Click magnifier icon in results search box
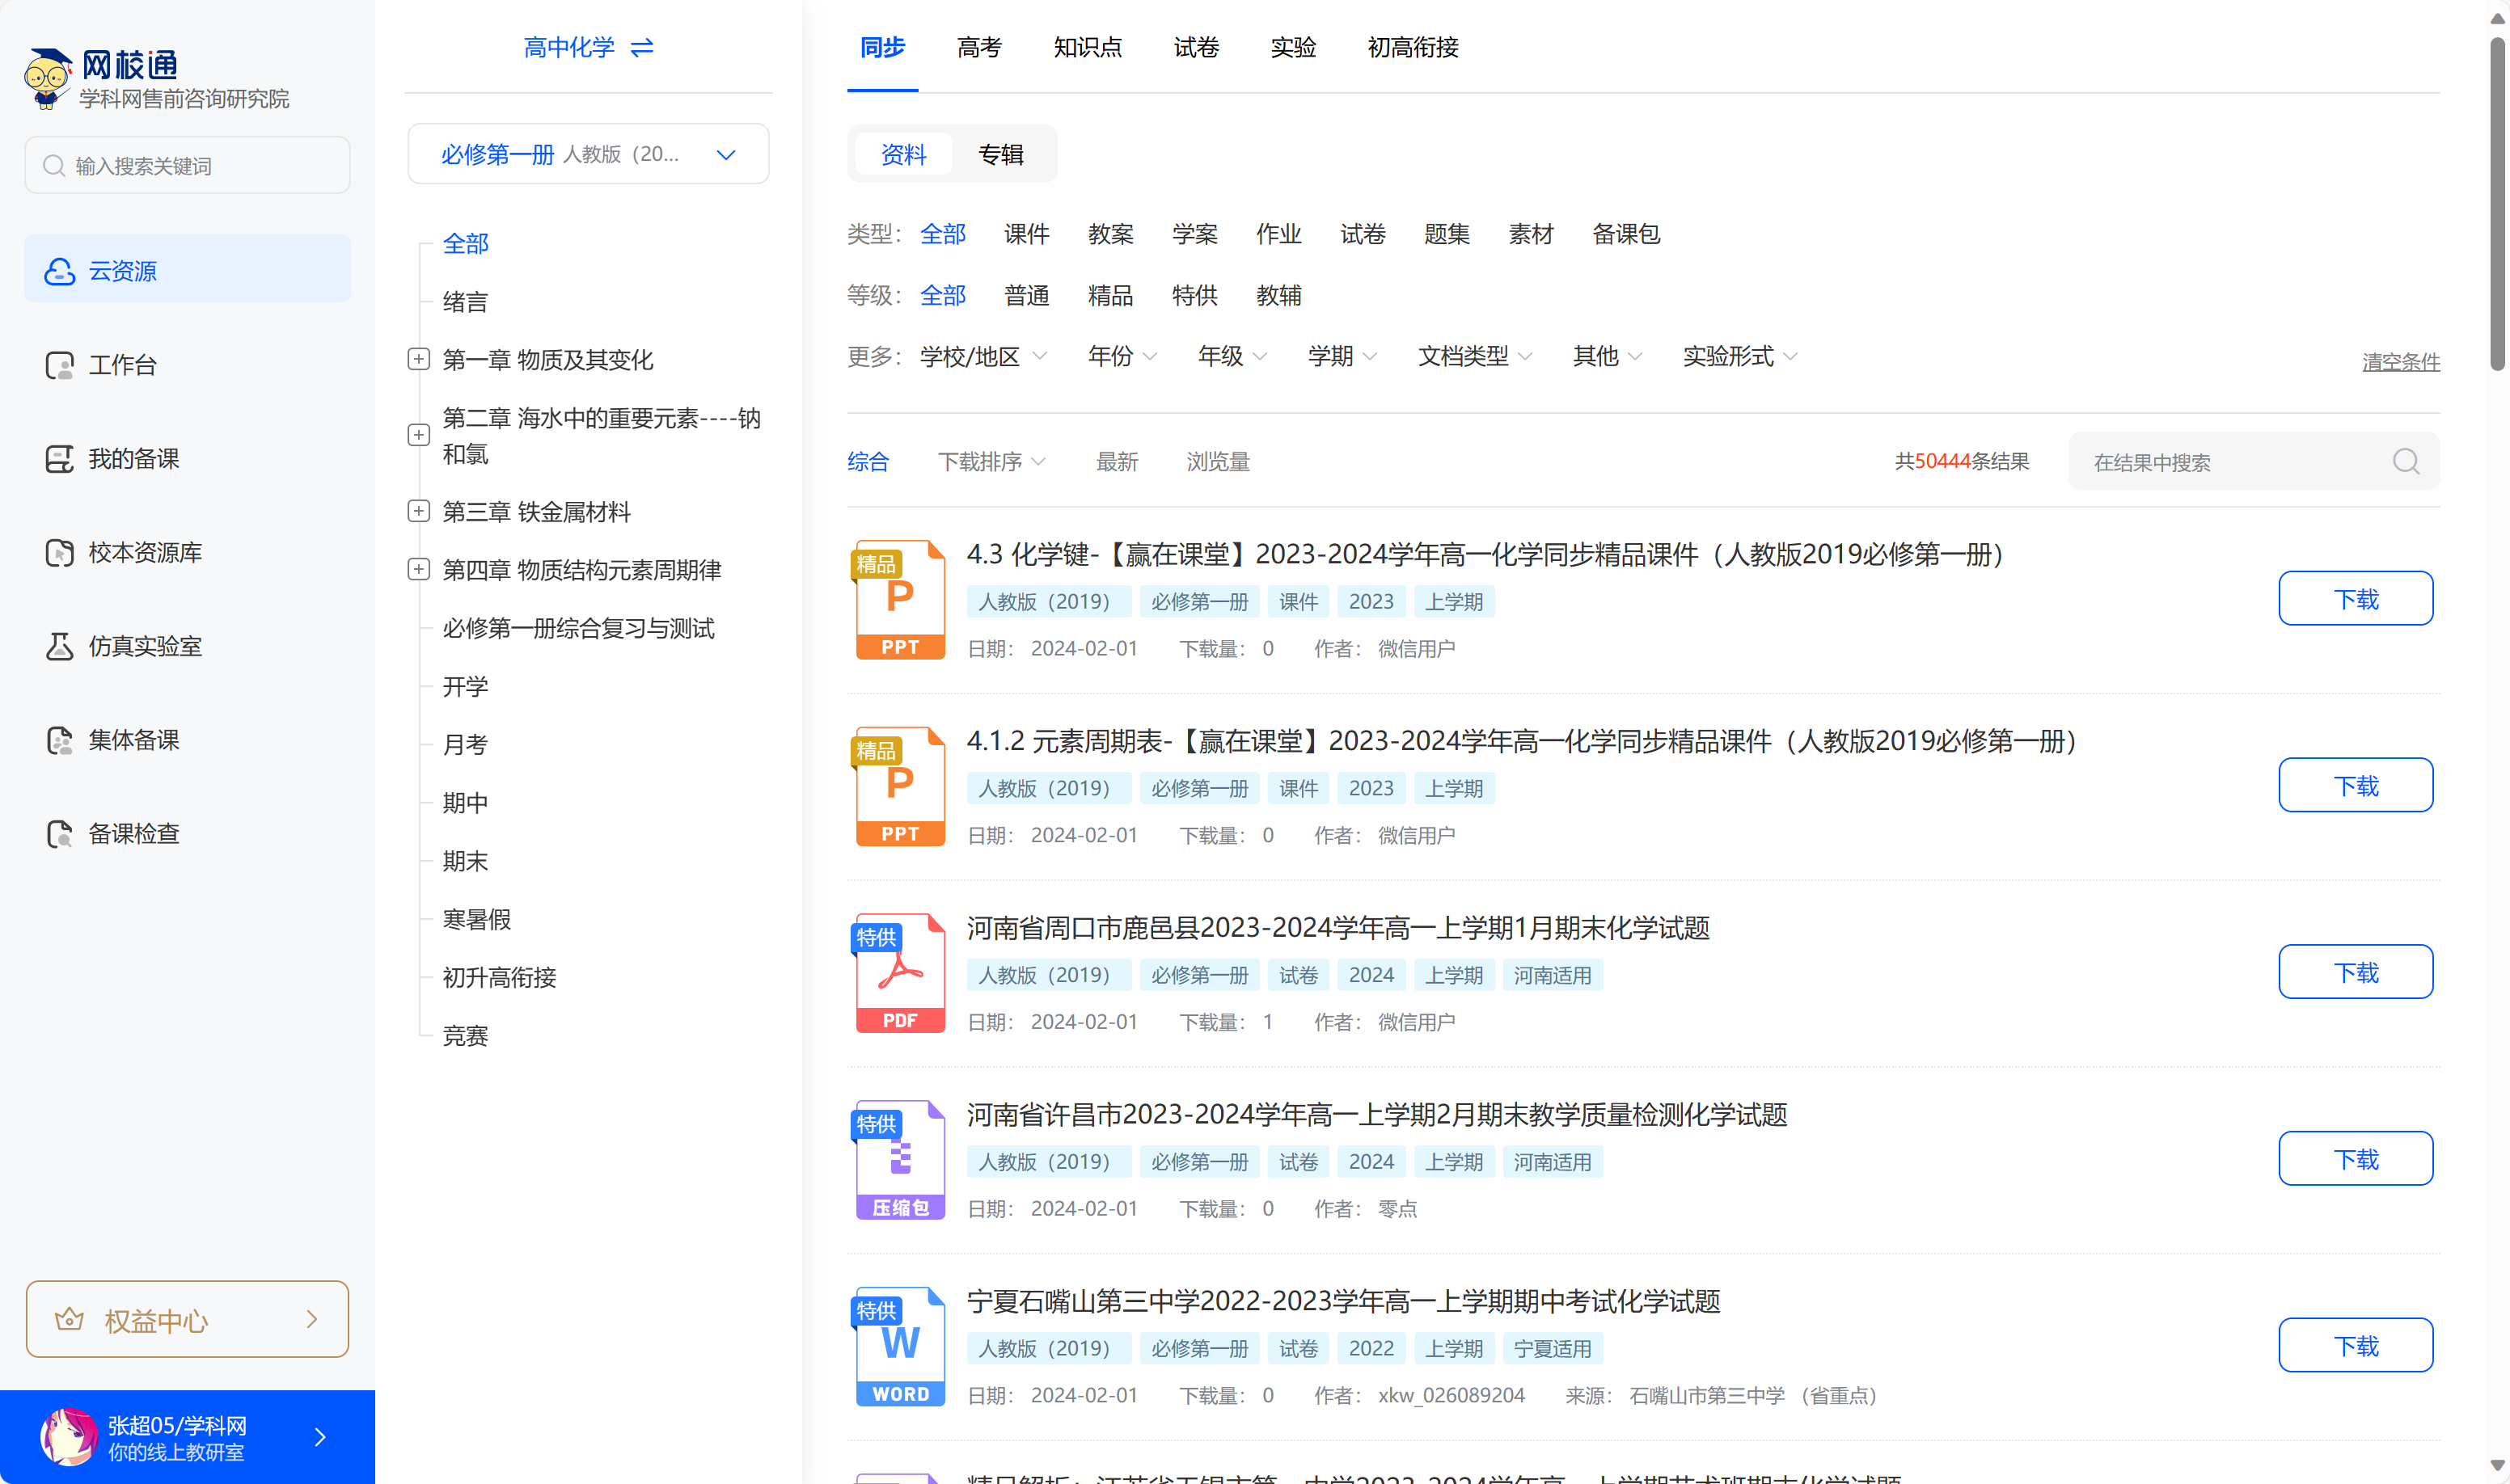Image resolution: width=2510 pixels, height=1484 pixels. 2405,461
